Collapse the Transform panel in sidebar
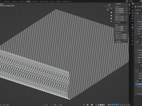The height and width of the screenshot is (106, 142). pyautogui.click(x=115, y=4)
